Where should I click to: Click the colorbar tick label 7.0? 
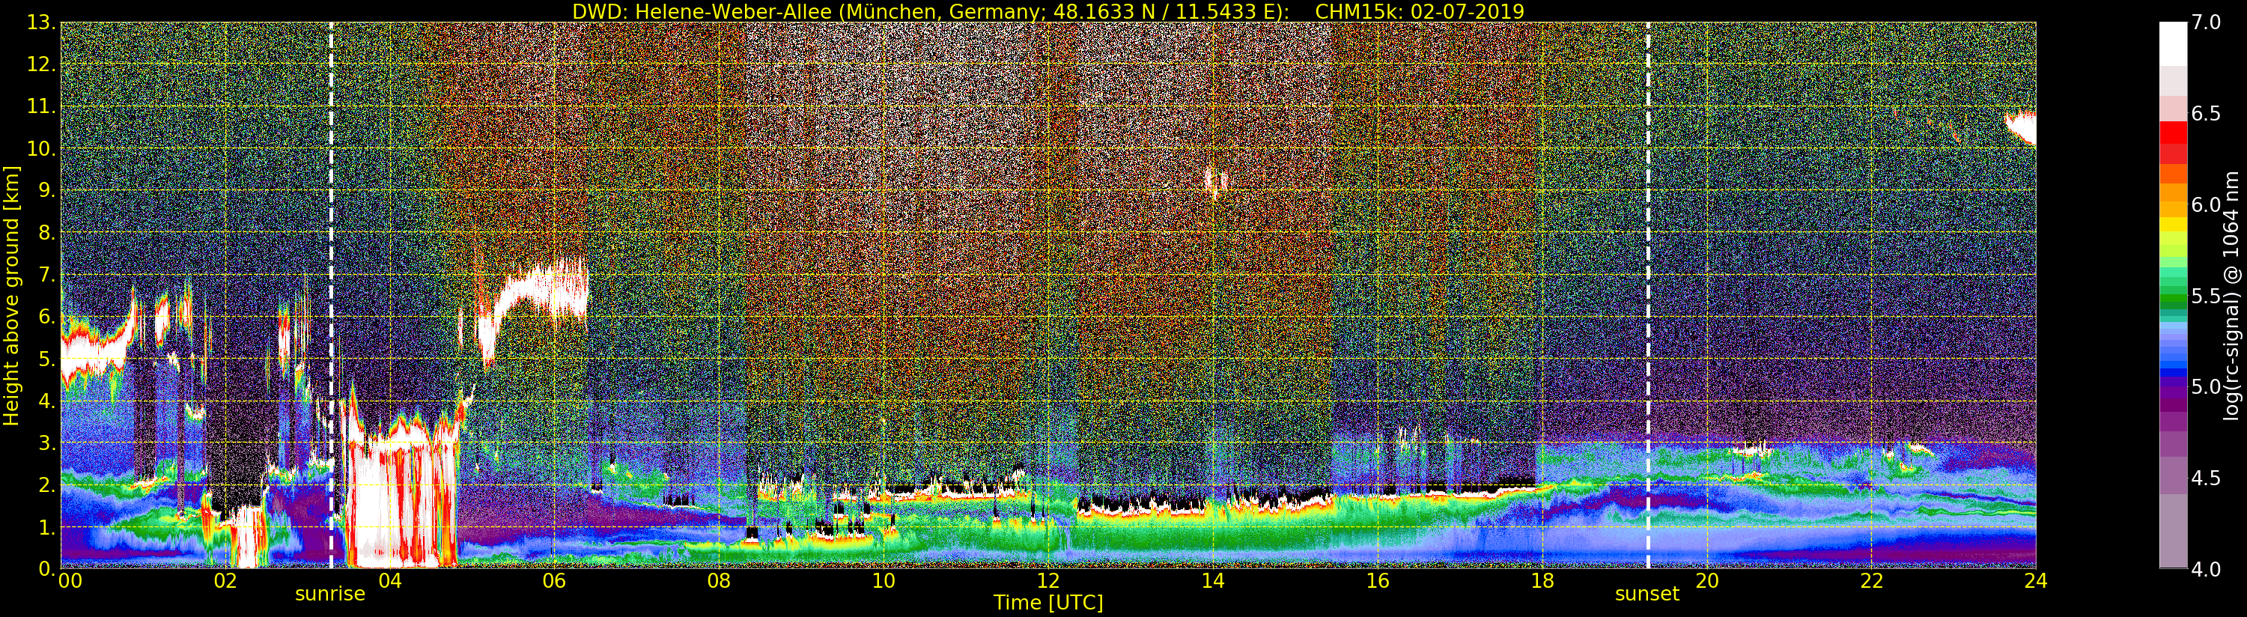pyautogui.click(x=2206, y=22)
